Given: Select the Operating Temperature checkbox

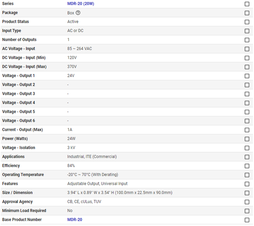Looking at the screenshot, I should [247, 175].
